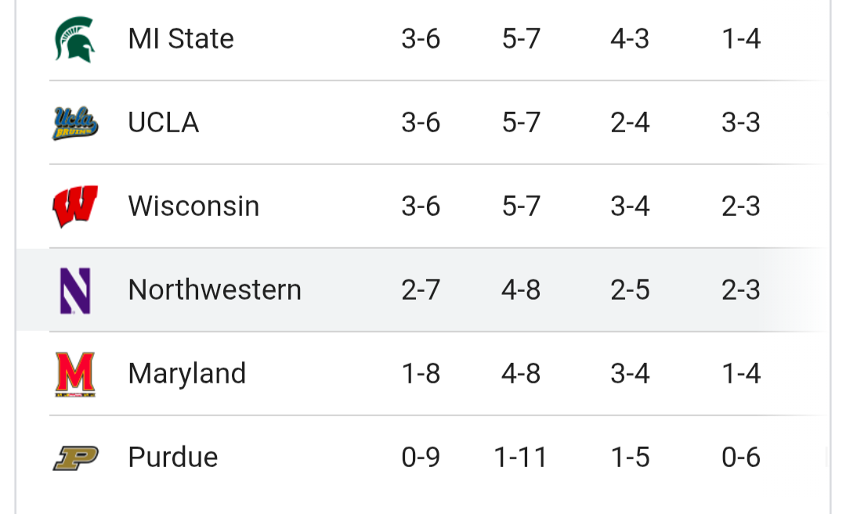
Task: Click the Maryland M logo
Action: (x=75, y=374)
